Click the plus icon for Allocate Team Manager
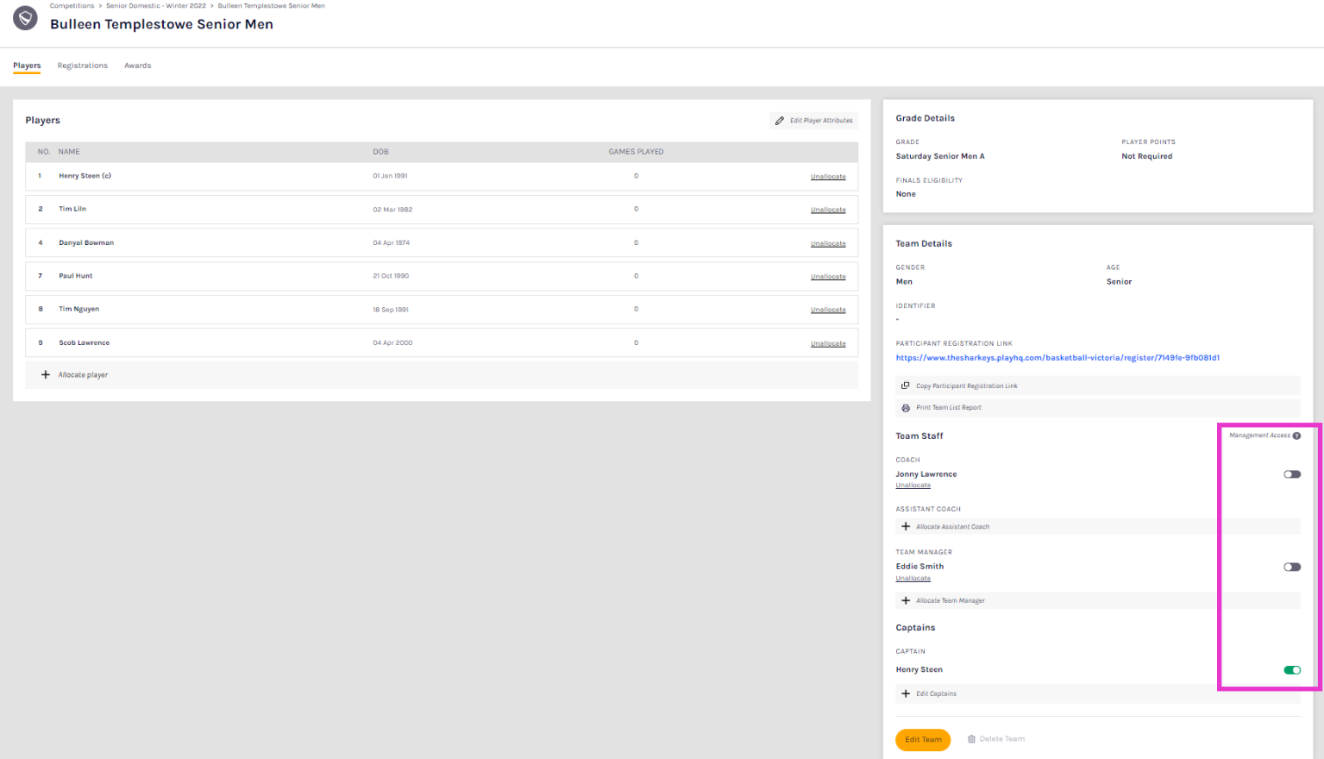This screenshot has height=759, width=1324. [905, 601]
